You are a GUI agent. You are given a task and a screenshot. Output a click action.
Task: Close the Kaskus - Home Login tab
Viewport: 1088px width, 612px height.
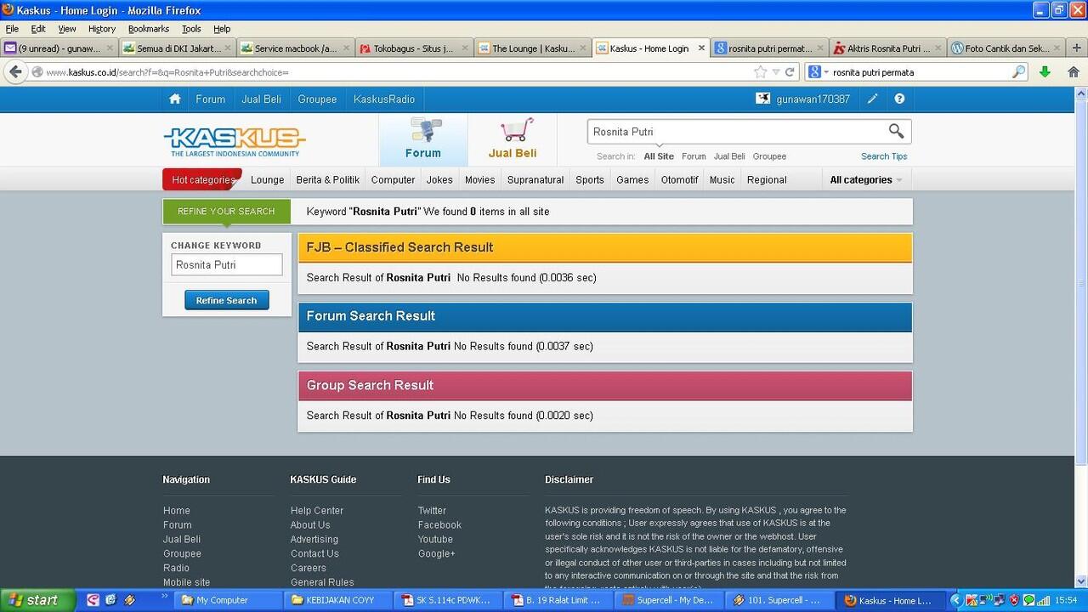coord(701,48)
